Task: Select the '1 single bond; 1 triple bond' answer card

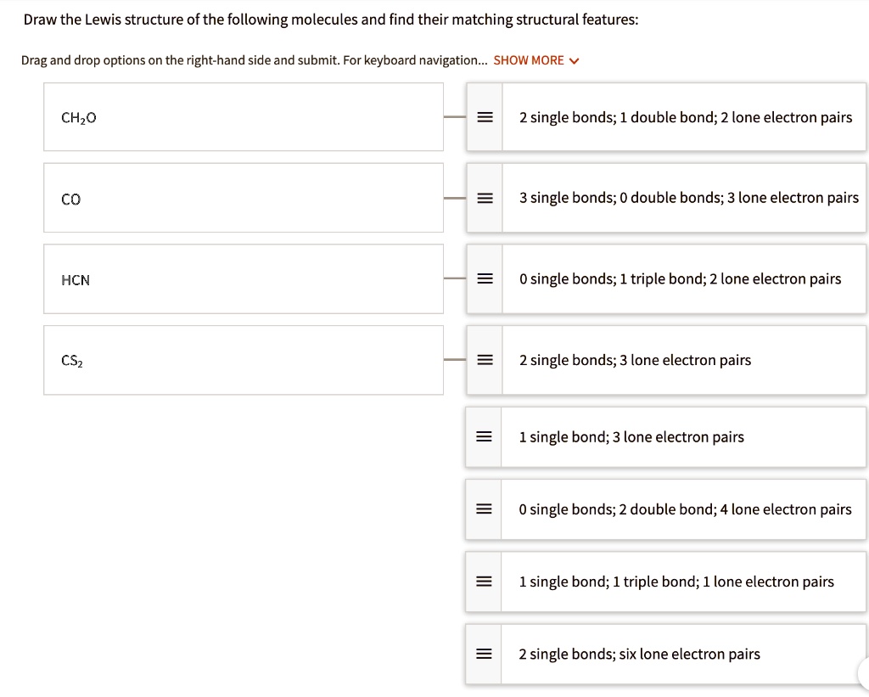Action: click(676, 581)
